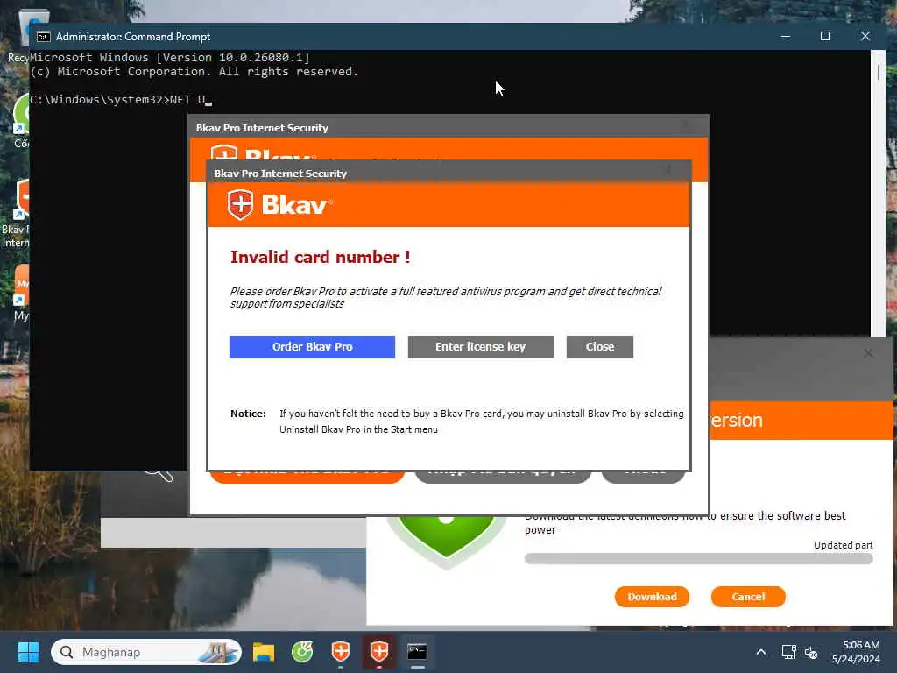The height and width of the screenshot is (673, 897).
Task: Open the Windows Start menu
Action: 28,652
